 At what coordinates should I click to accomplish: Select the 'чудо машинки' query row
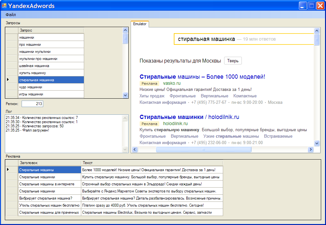click(51, 87)
